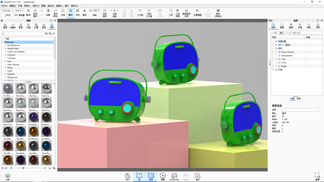Click the 渲染 (render) bottom toolbar icon
Image resolution: width=324 pixels, height=182 pixels.
tap(197, 177)
